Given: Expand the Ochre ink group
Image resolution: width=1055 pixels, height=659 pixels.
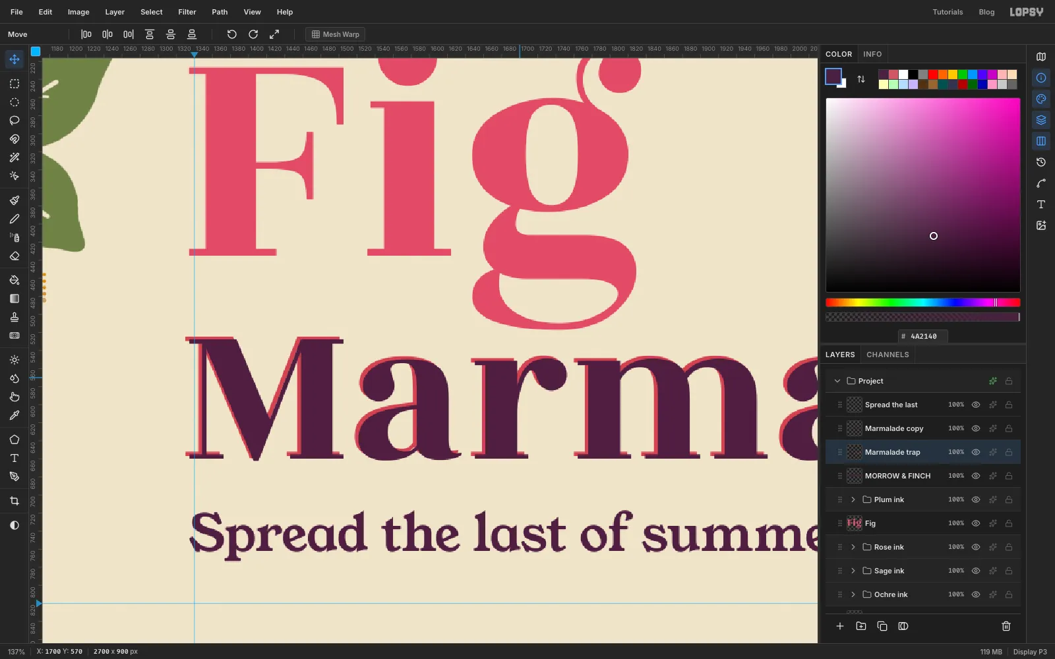Looking at the screenshot, I should (853, 594).
